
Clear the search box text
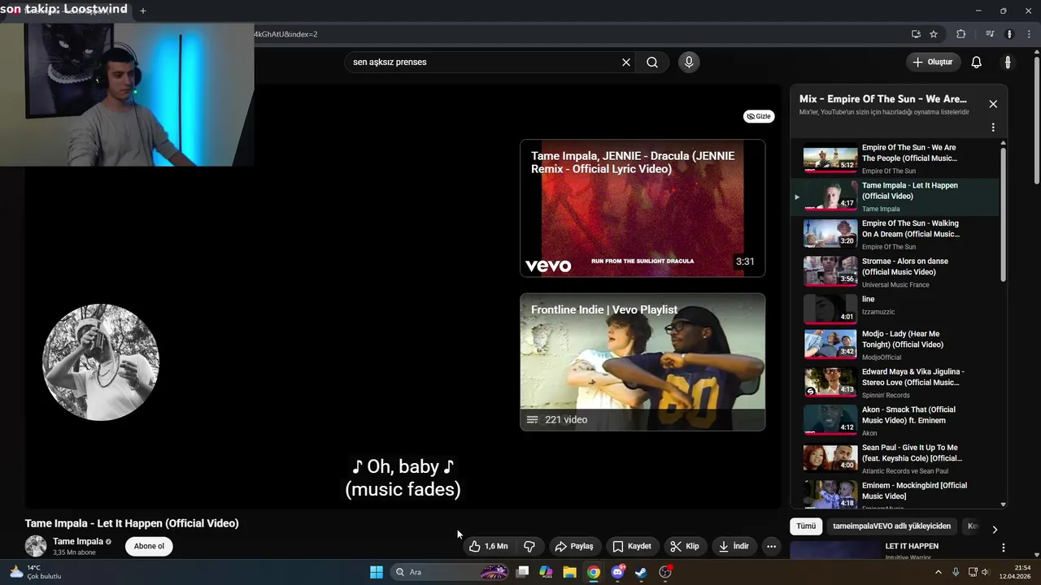click(626, 63)
